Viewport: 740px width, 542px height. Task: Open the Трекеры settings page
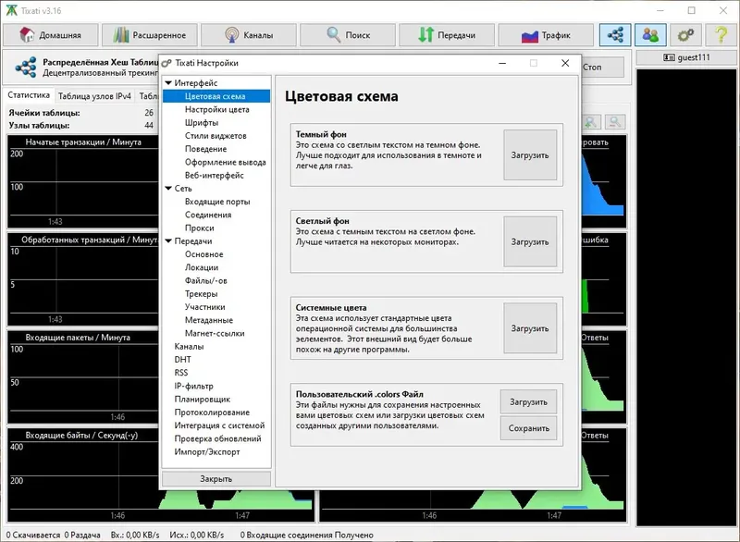(202, 294)
